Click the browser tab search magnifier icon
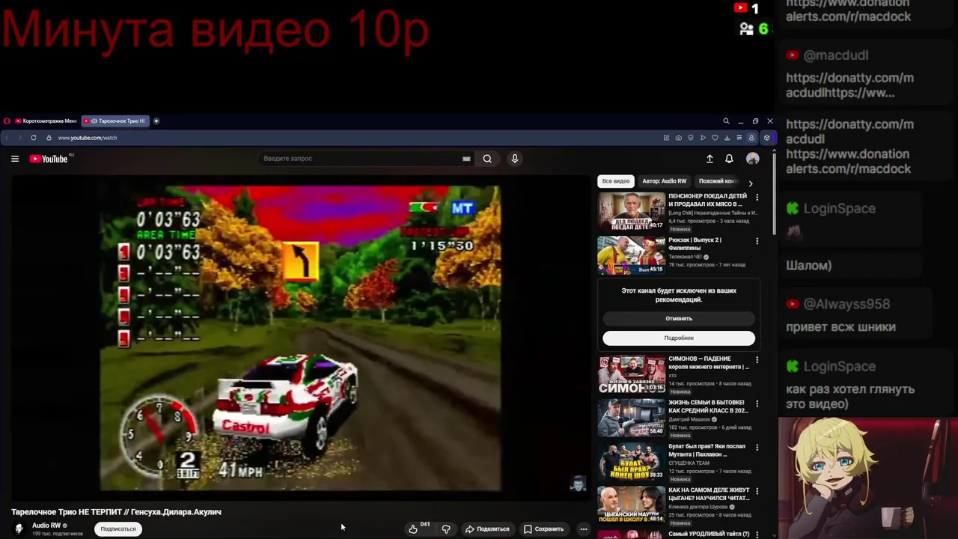This screenshot has height=539, width=958. [726, 121]
